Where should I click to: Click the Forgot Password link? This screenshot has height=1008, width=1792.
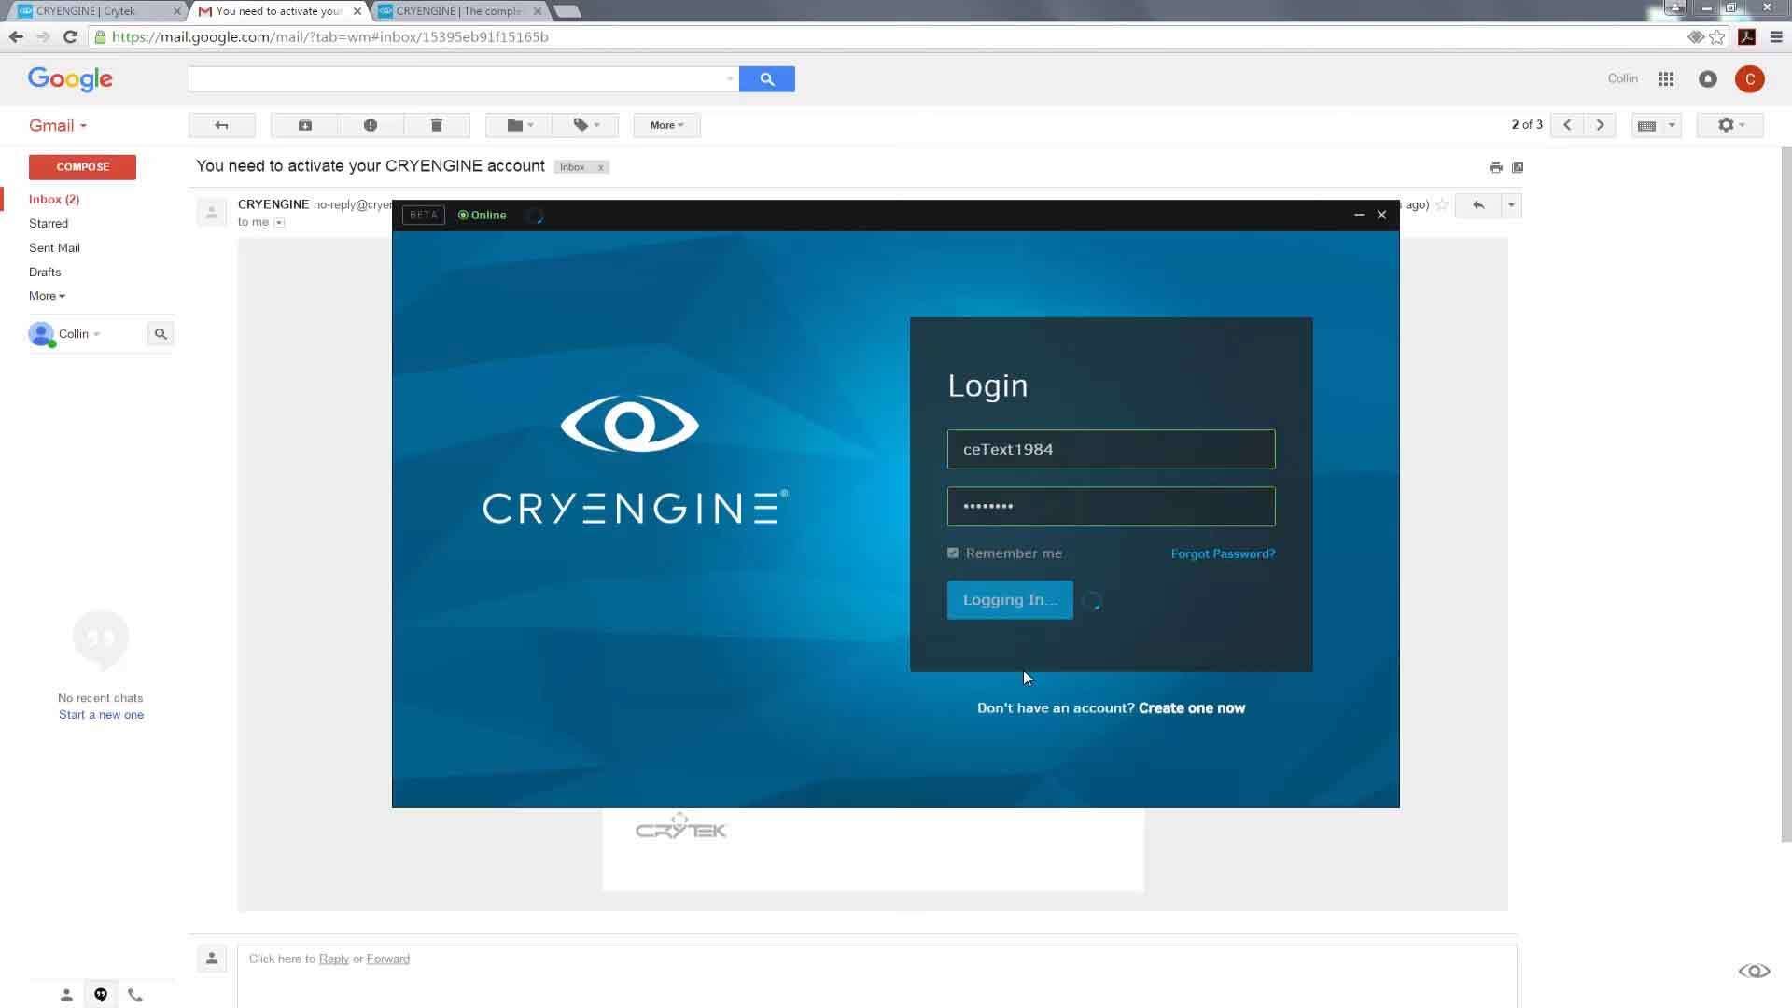tap(1223, 553)
